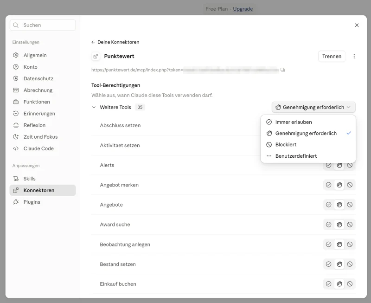Click the Punktewert connector icon
Screen dimensions: 371x303
(x=96, y=56)
